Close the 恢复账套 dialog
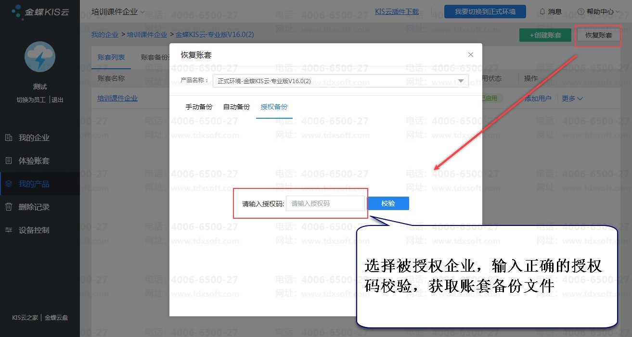 (x=471, y=55)
